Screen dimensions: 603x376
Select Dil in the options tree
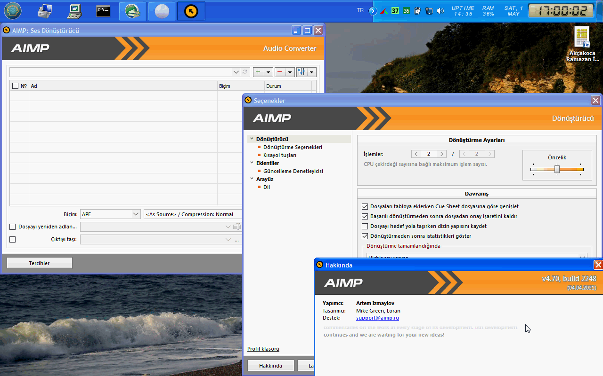click(x=267, y=187)
